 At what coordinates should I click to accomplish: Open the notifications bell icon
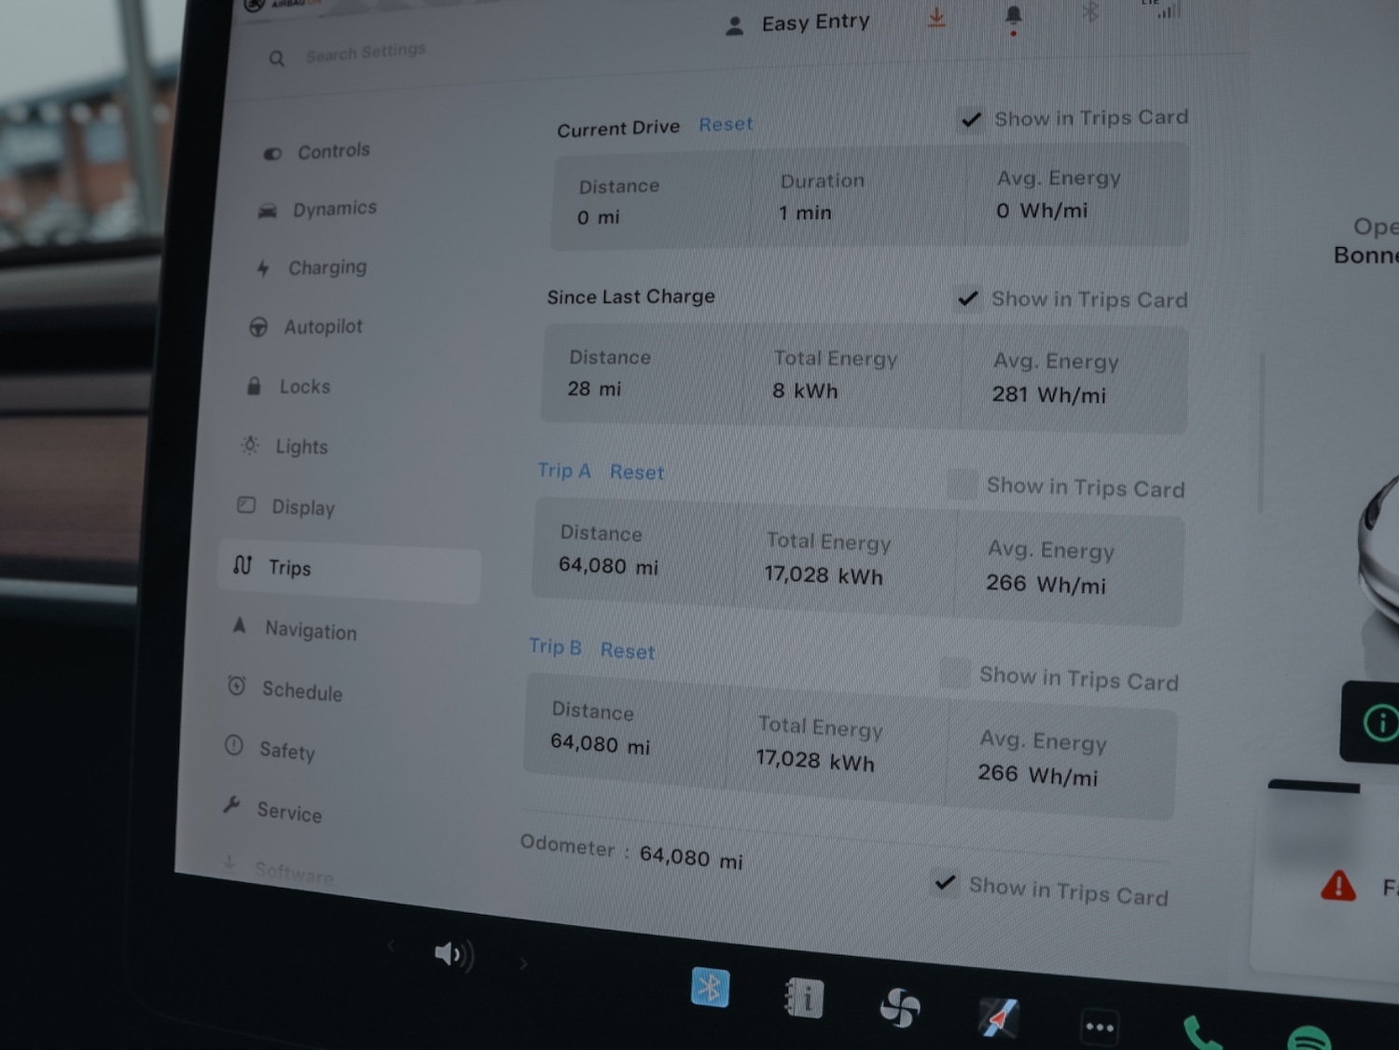pos(1014,17)
